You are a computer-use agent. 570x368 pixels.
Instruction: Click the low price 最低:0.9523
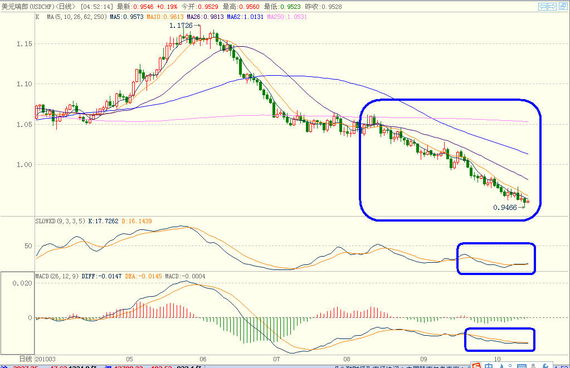[282, 7]
